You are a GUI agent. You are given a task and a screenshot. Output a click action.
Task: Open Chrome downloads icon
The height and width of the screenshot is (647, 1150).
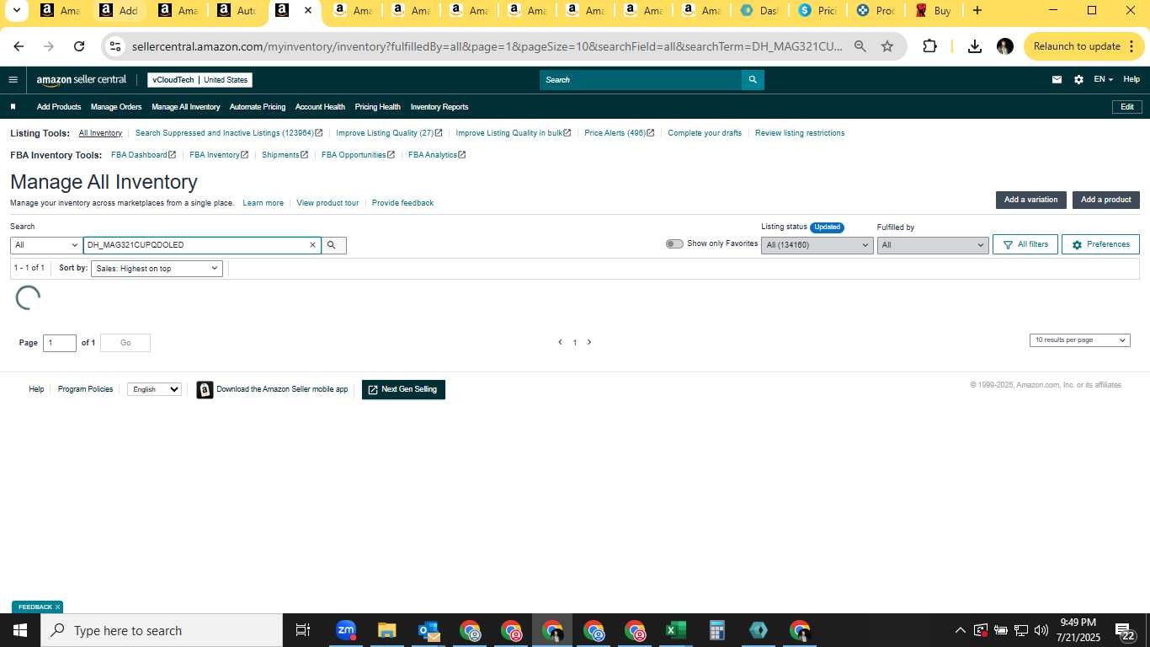click(975, 46)
